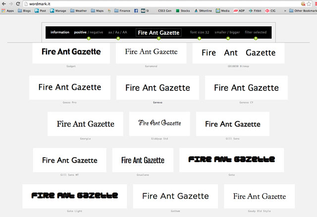
Task: Select the Geneva CY font preview
Action: pos(246,87)
